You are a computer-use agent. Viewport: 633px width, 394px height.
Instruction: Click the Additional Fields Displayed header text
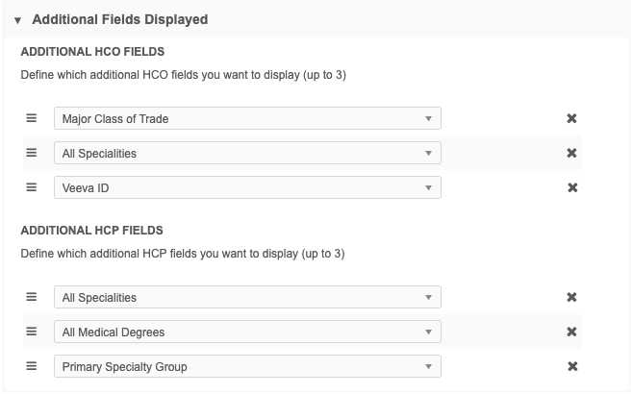pyautogui.click(x=120, y=19)
